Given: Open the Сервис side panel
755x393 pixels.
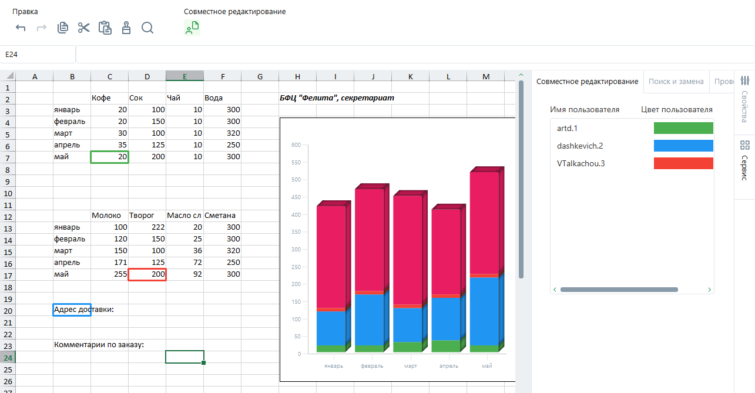Looking at the screenshot, I should pos(744,160).
